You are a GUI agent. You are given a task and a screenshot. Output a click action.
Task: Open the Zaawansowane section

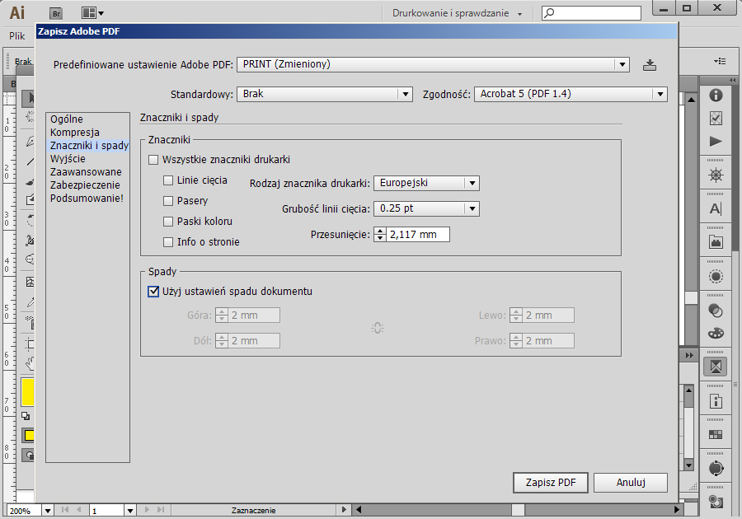pos(86,172)
